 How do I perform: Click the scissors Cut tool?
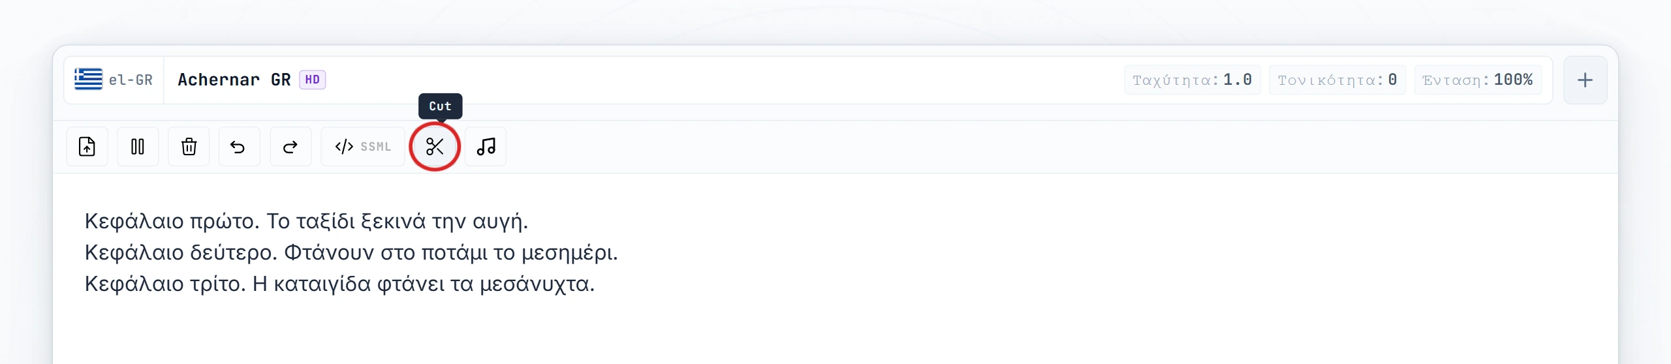point(435,147)
